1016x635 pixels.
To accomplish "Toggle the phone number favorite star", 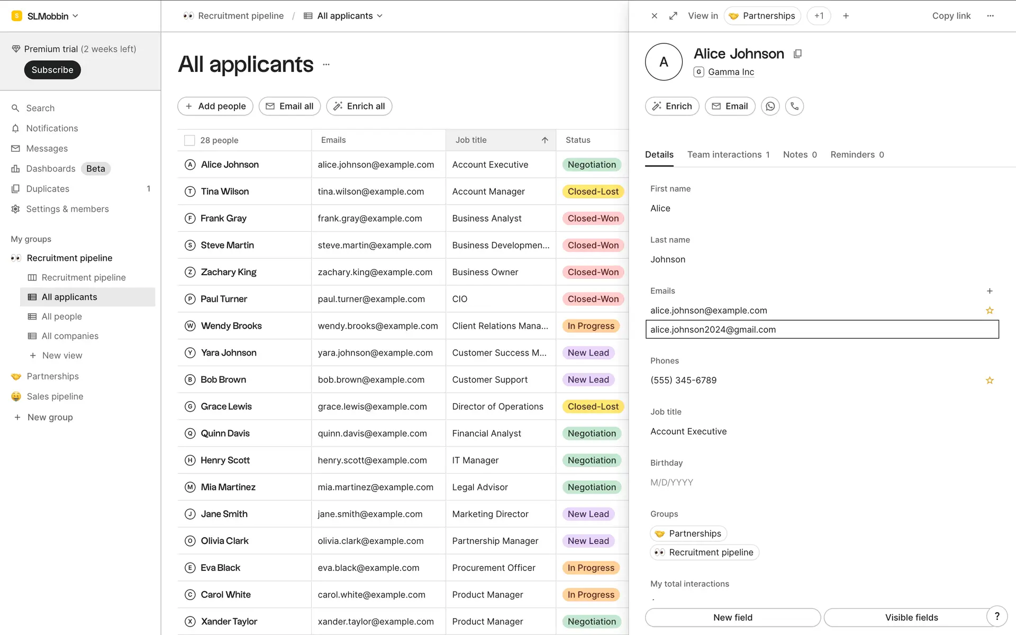I will (990, 380).
